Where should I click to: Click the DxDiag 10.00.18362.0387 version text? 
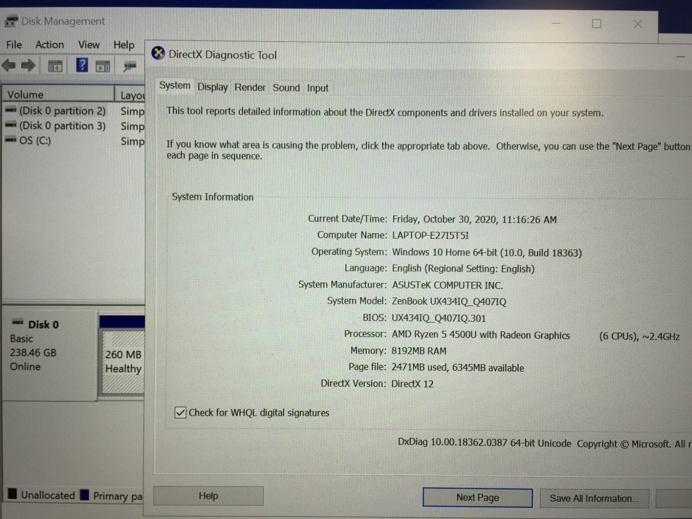(484, 442)
